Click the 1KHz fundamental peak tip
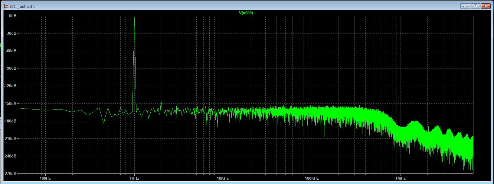The height and width of the screenshot is (184, 494). pos(135,18)
